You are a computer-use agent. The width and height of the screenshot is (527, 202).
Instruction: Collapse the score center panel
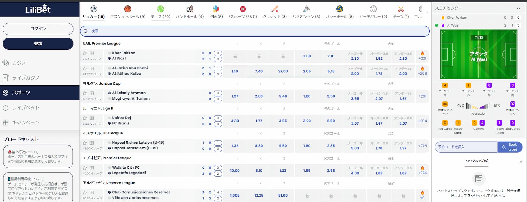[518, 8]
